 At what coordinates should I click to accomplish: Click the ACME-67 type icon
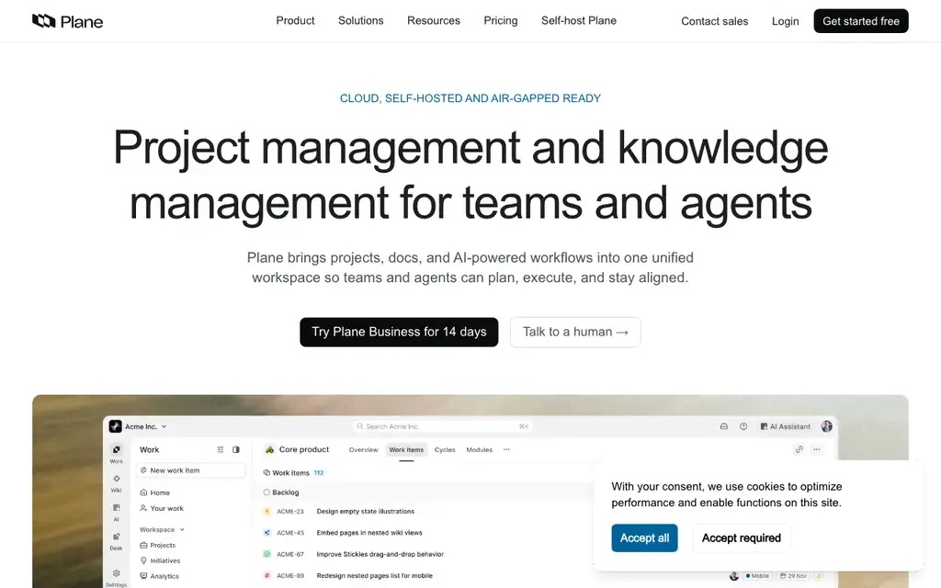[x=267, y=554]
